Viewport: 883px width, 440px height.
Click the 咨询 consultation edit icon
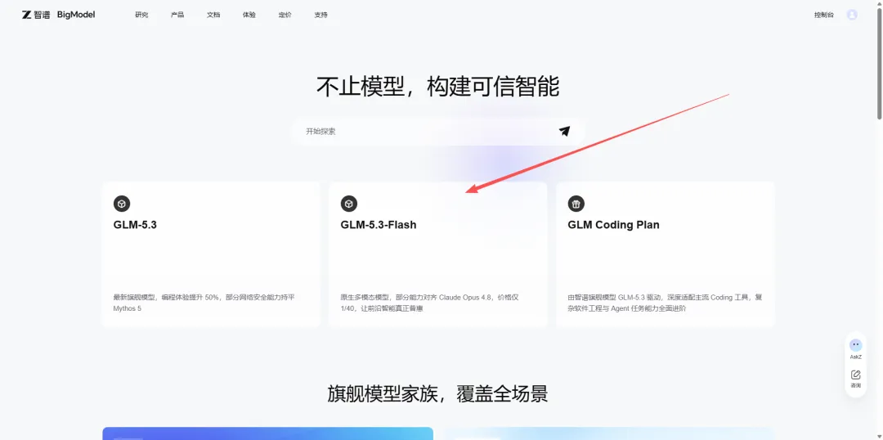(x=855, y=375)
